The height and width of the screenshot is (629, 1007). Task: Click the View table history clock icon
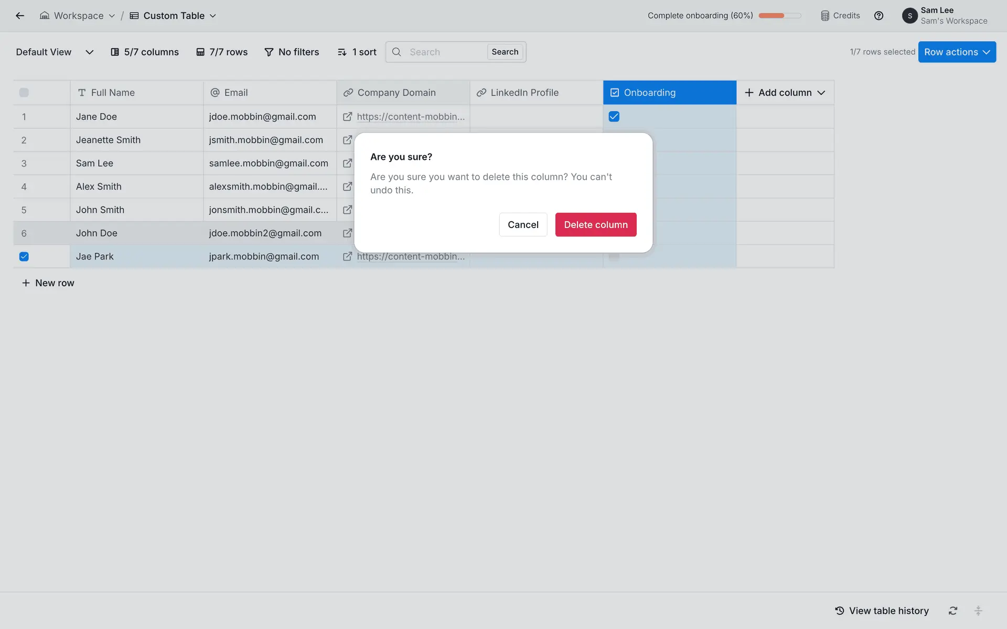[840, 611]
